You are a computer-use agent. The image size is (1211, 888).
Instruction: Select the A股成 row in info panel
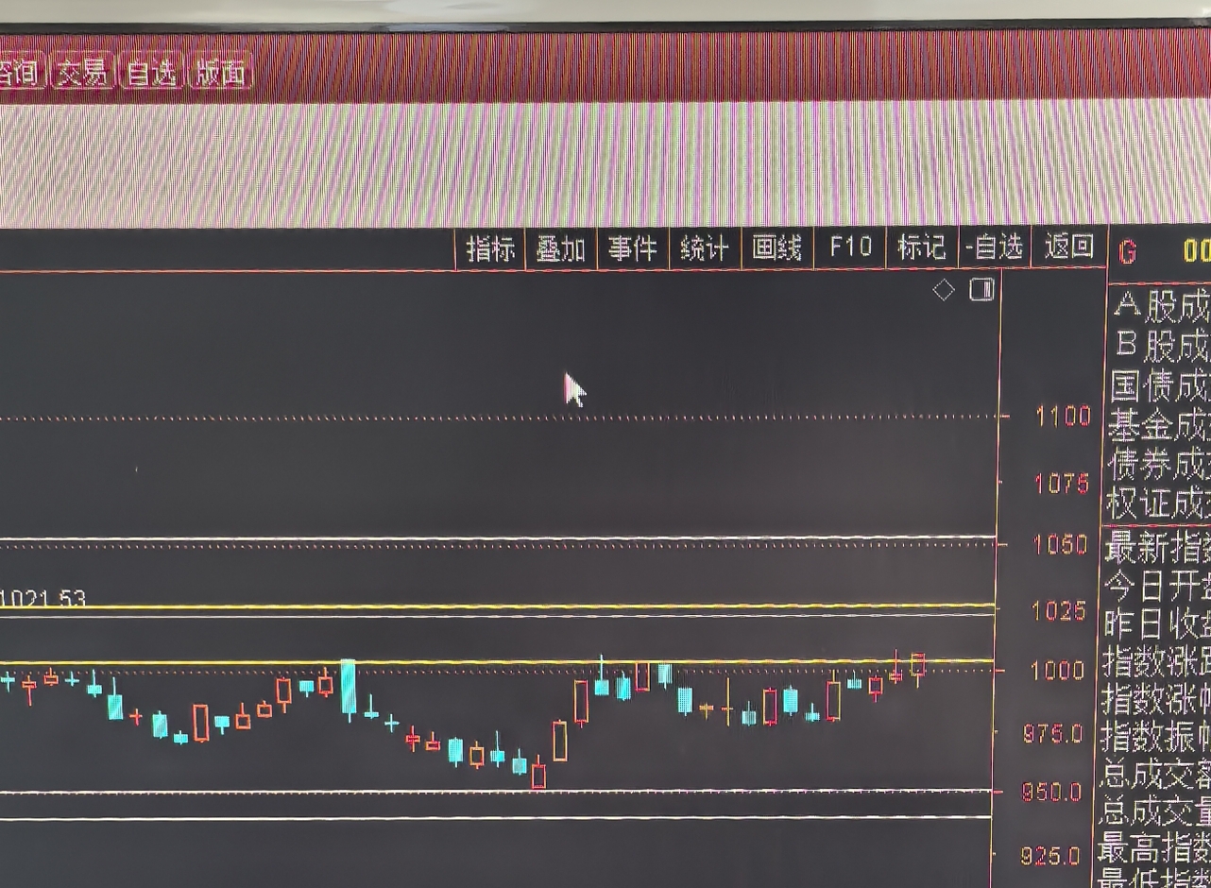tap(1162, 305)
